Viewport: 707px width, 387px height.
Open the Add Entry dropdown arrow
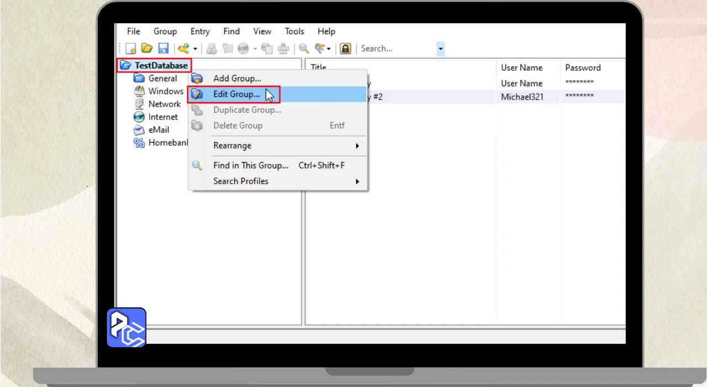click(x=195, y=49)
